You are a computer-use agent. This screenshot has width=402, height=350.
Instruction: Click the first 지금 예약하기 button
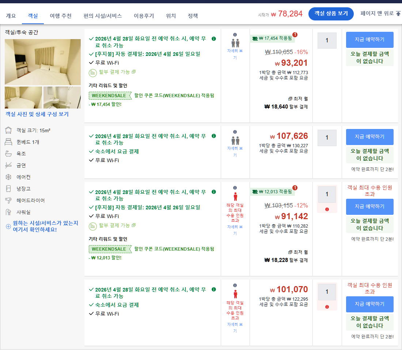[x=369, y=39]
